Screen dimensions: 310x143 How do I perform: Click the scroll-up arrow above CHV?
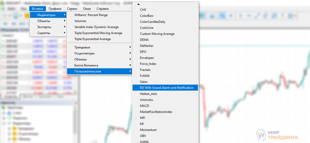click(139, 4)
